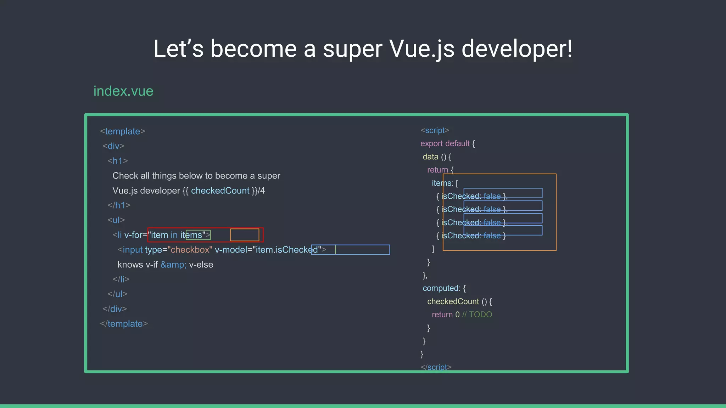Click the '// TODO' comment
The image size is (726, 408).
point(477,314)
